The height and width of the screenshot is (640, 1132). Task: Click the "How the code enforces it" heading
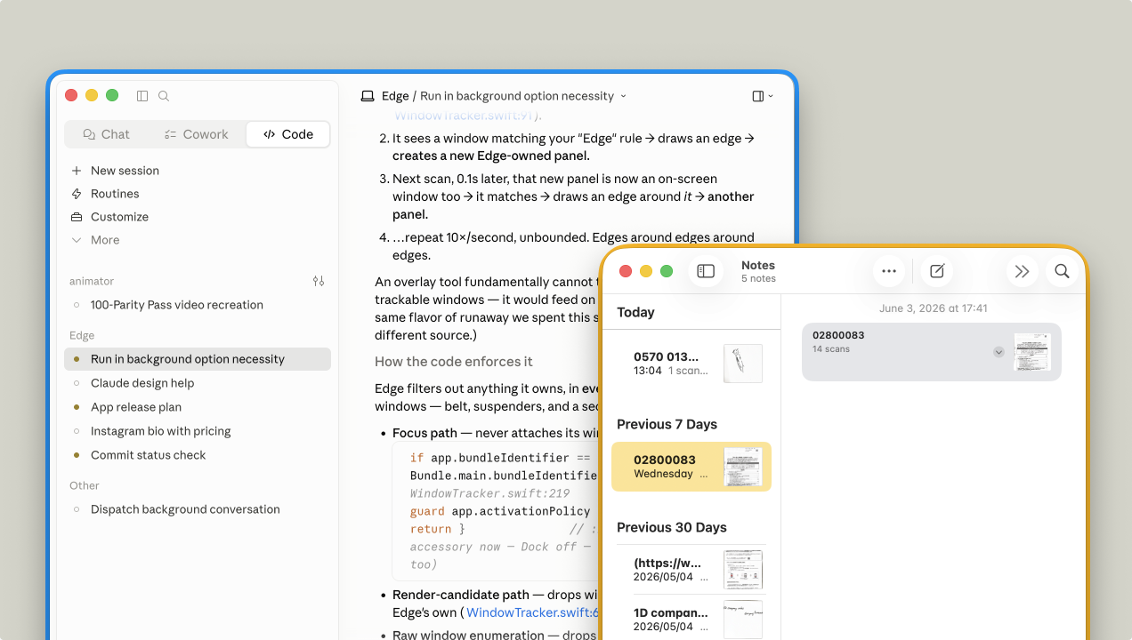coord(454,361)
